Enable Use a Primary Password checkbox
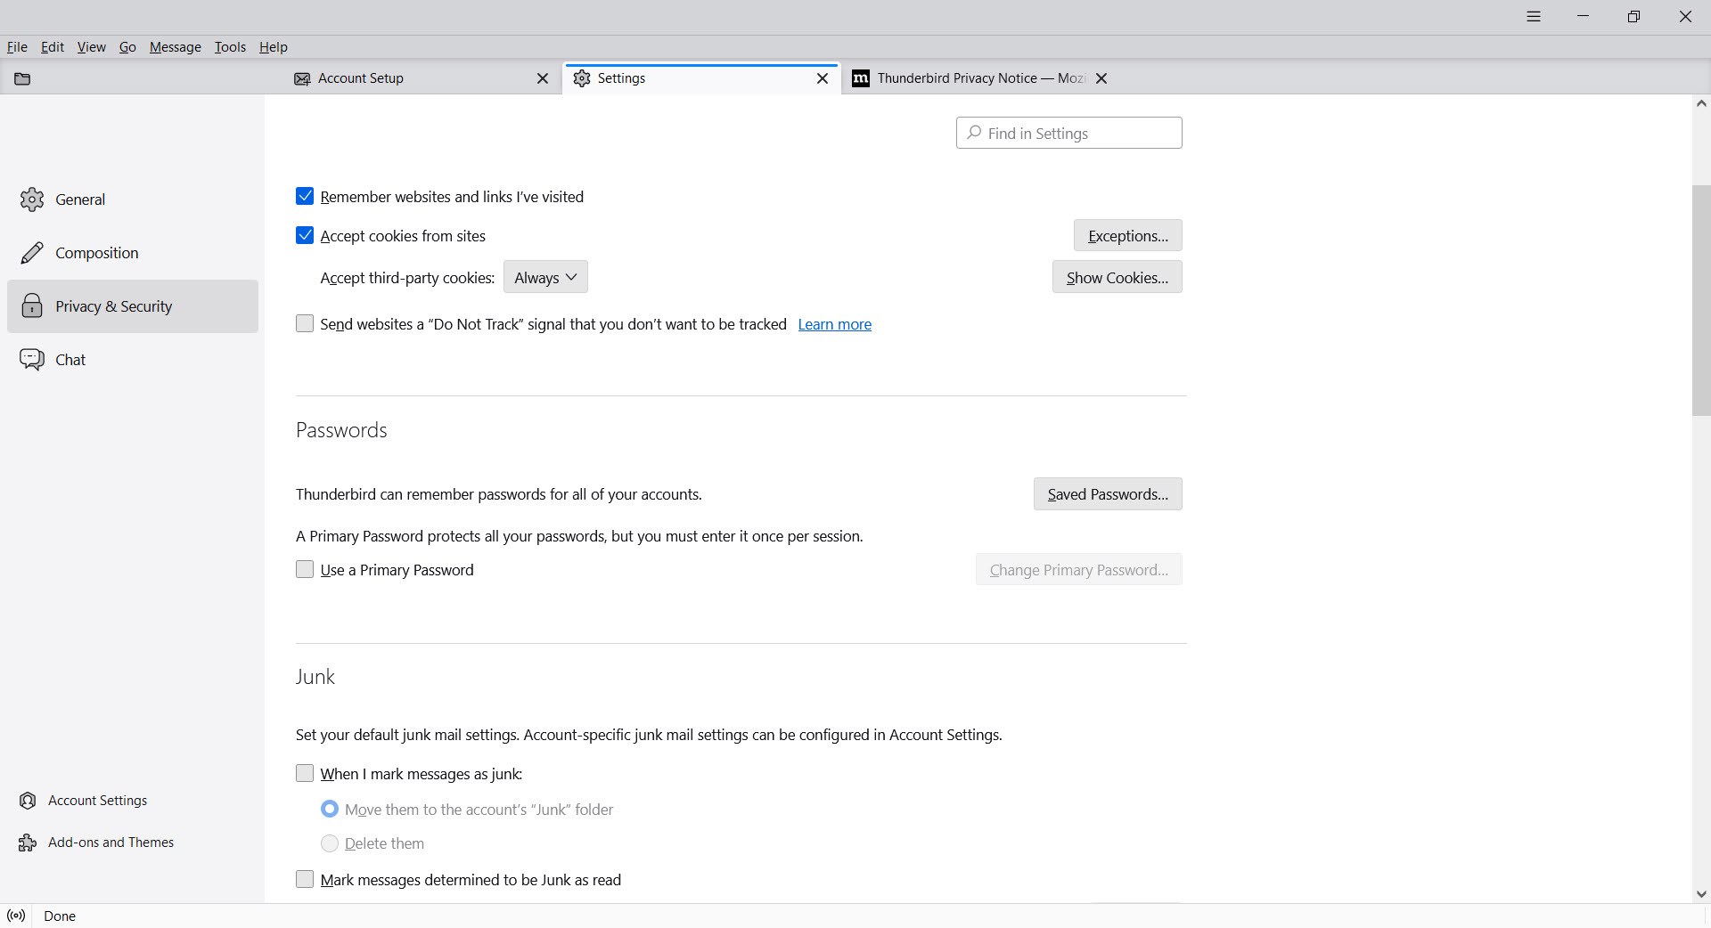Viewport: 1711px width, 928px height. [x=305, y=569]
